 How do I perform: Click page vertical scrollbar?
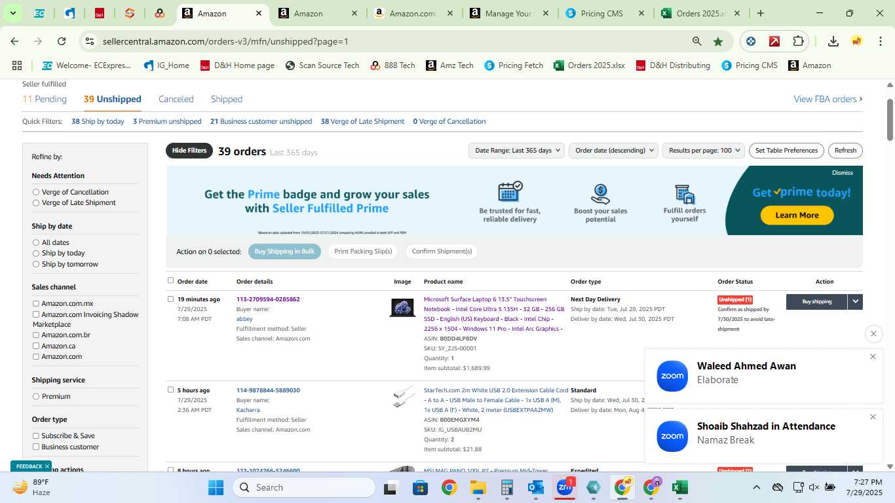pyautogui.click(x=890, y=119)
